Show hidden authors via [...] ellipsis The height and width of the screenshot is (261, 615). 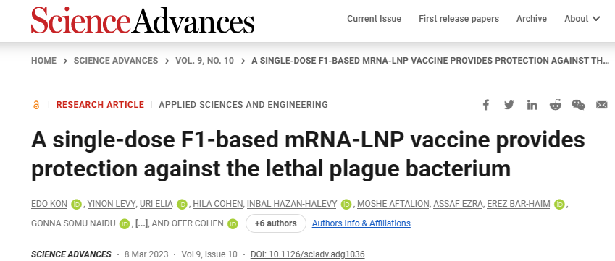coord(141,224)
